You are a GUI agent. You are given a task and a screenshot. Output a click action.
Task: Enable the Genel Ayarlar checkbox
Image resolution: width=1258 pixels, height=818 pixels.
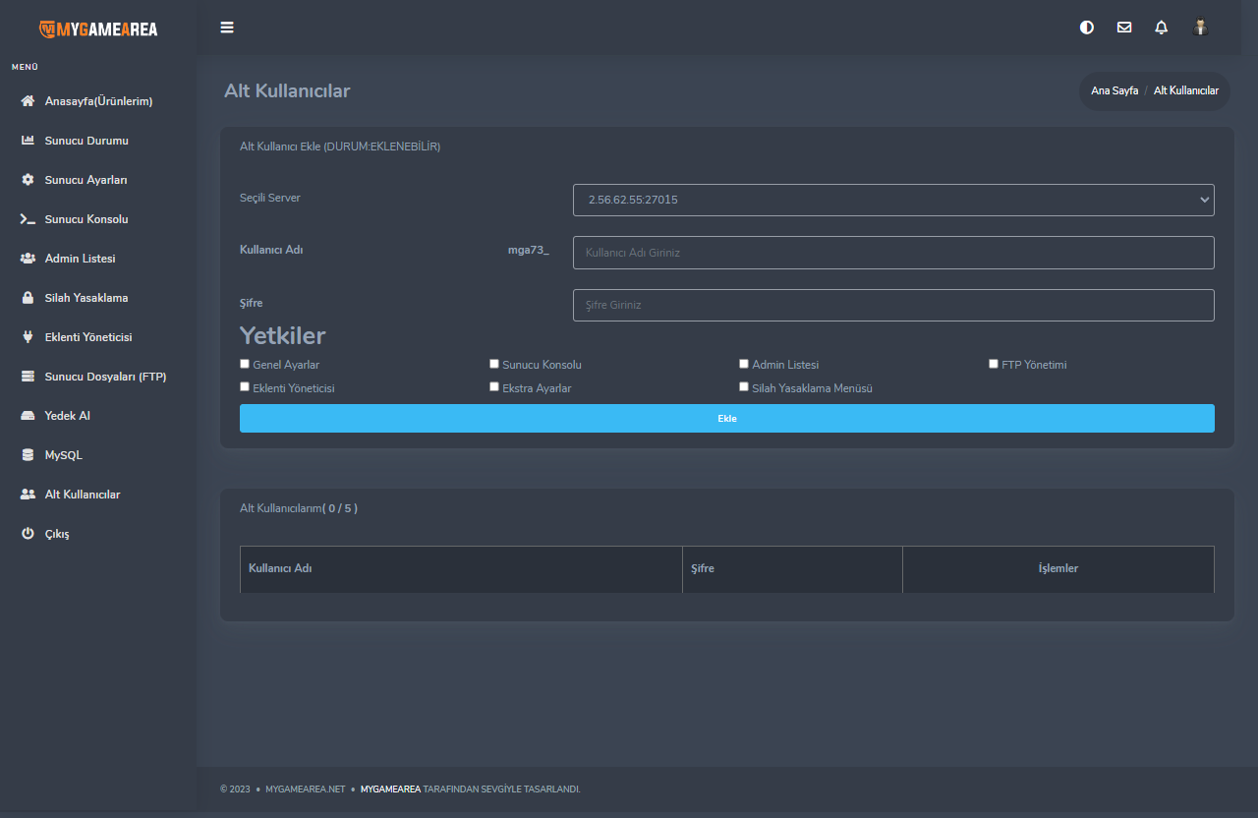(x=245, y=364)
